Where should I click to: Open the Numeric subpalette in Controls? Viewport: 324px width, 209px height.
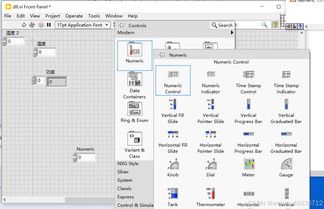[x=135, y=55]
